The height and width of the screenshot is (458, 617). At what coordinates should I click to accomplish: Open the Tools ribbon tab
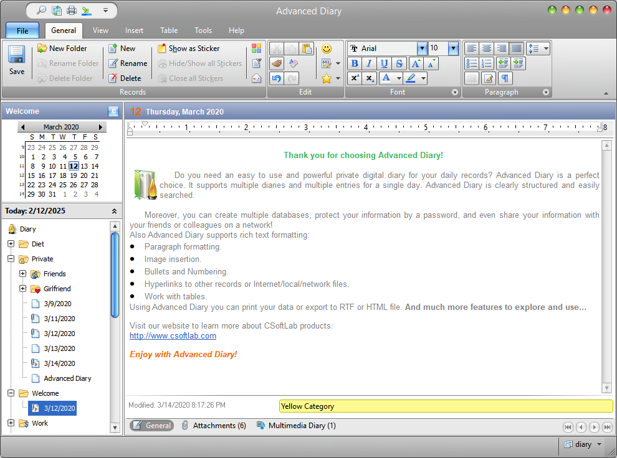tap(203, 30)
